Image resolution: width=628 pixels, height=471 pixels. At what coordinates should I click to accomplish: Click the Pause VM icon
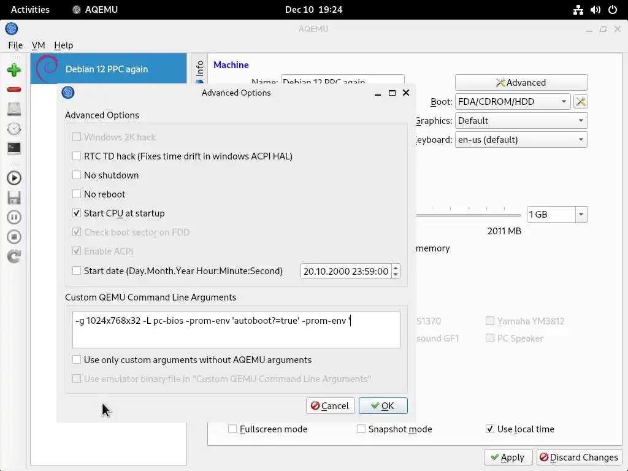click(x=14, y=217)
